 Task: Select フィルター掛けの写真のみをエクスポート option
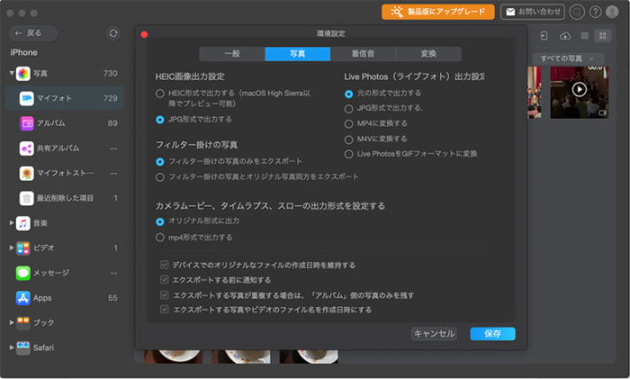(x=160, y=161)
